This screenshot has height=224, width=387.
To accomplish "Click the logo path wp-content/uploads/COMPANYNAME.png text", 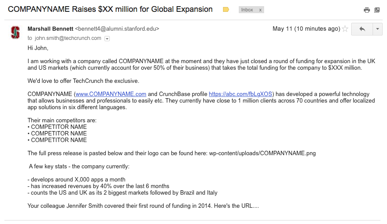I will [x=262, y=153].
